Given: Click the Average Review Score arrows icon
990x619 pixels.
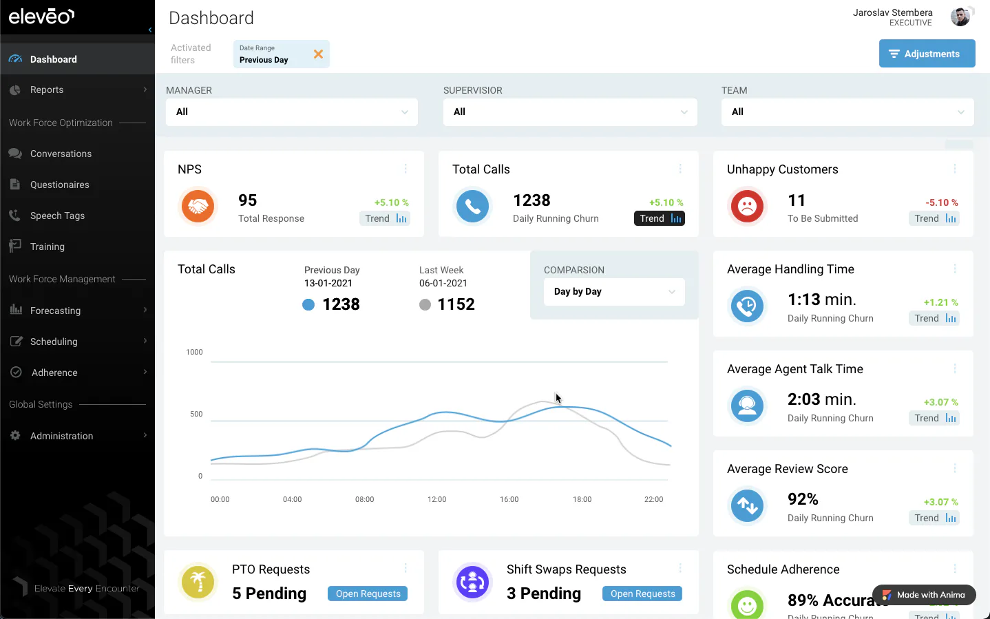Looking at the screenshot, I should pos(747,505).
